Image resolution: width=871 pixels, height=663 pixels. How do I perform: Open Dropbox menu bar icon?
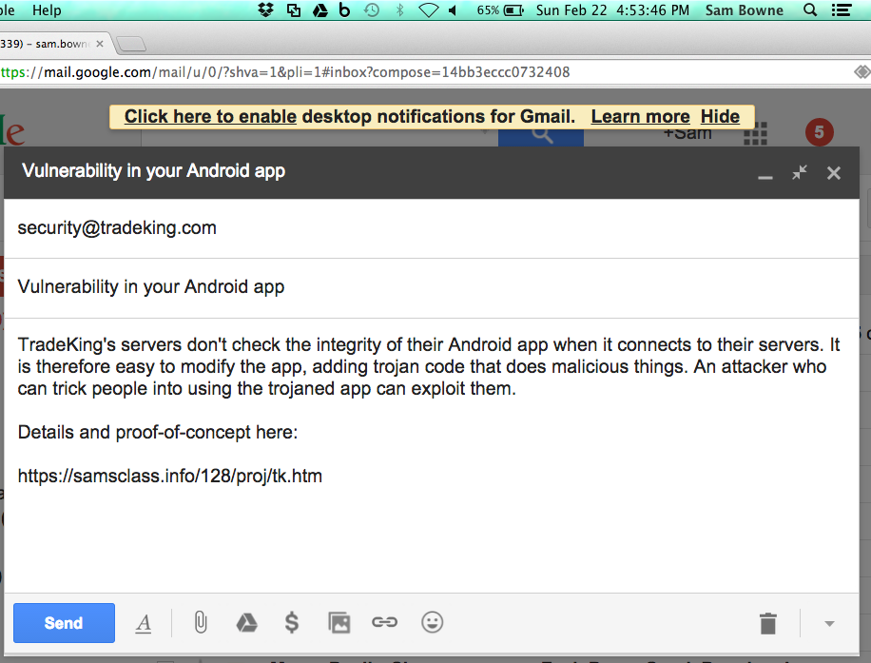(266, 10)
